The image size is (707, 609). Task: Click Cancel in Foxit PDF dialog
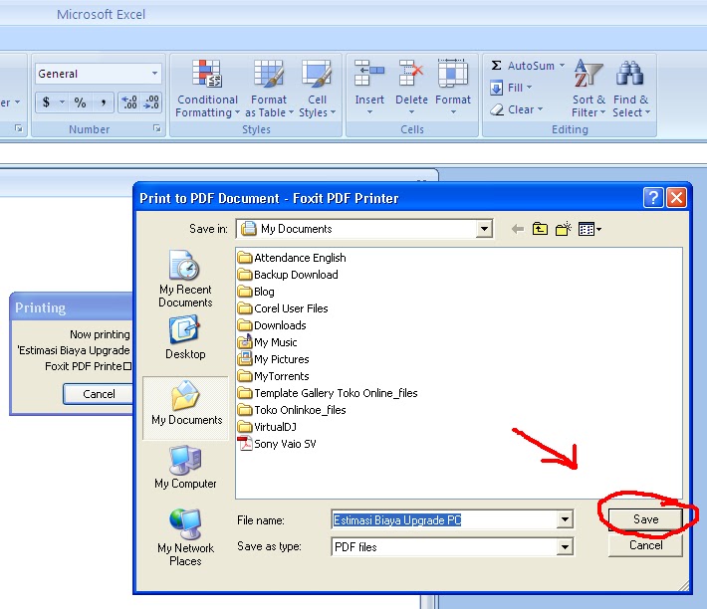645,545
